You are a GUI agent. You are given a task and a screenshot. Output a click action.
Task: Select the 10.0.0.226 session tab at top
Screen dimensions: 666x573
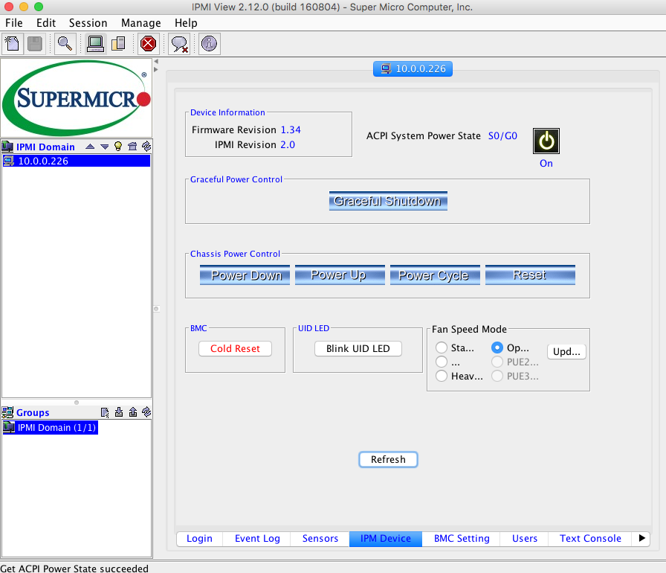tap(413, 69)
